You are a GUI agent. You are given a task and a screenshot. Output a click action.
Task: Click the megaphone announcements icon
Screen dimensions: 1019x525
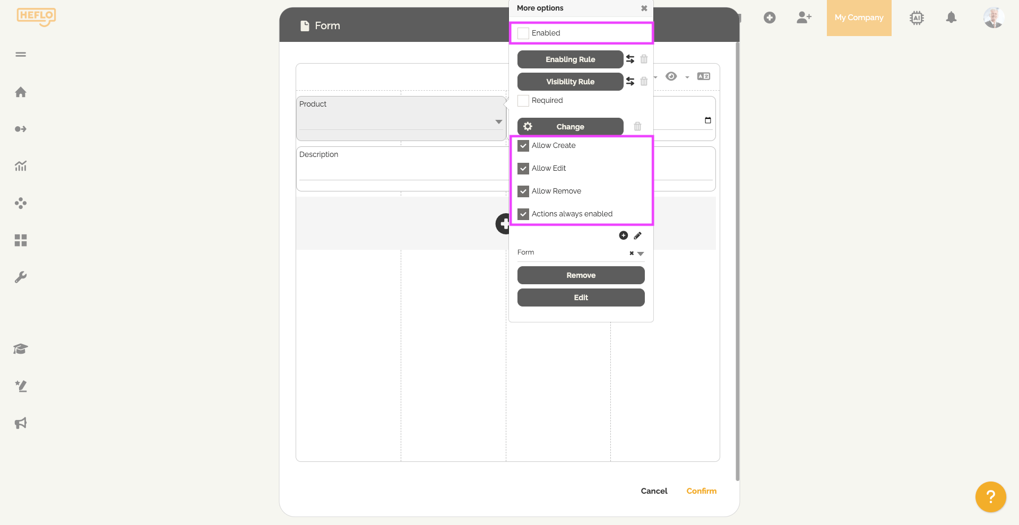click(21, 423)
